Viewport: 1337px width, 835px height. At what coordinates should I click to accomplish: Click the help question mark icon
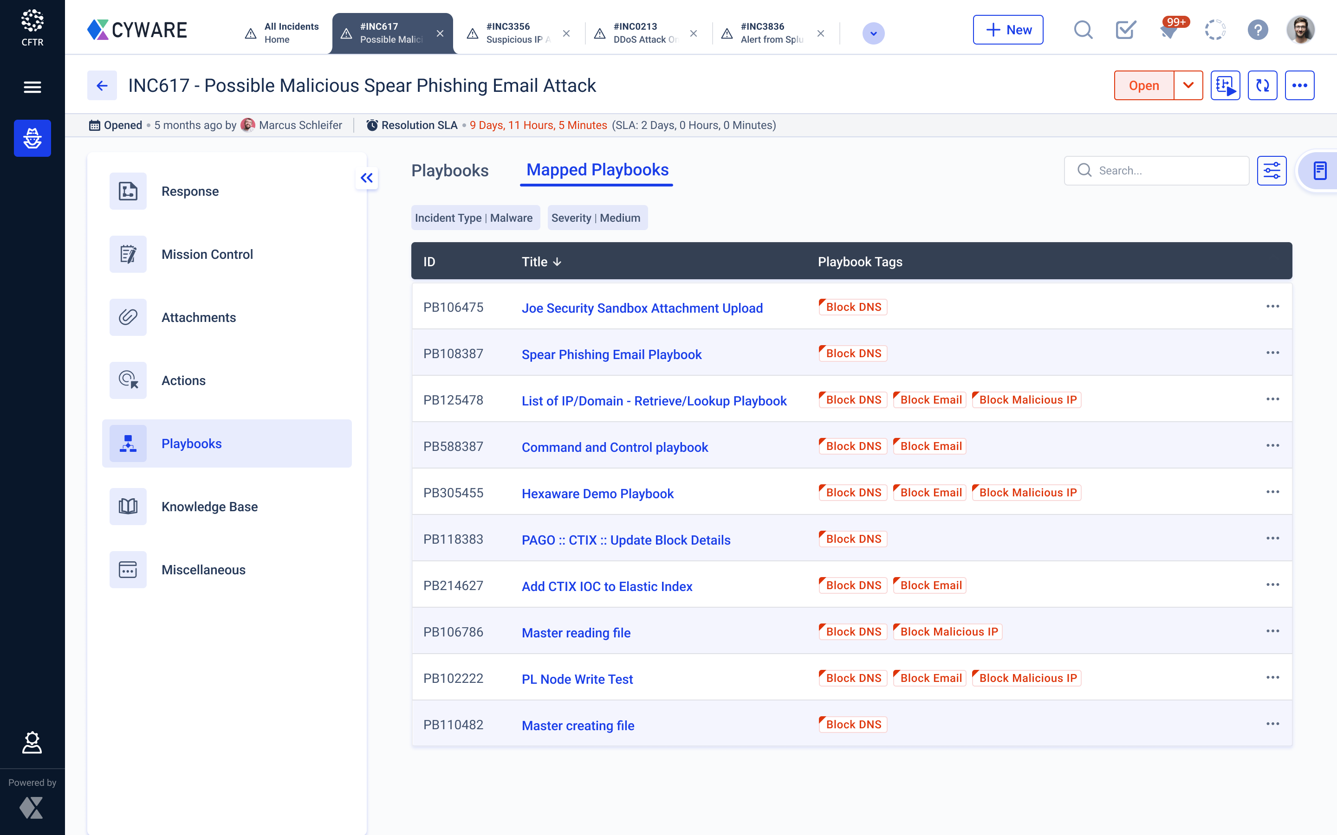(x=1258, y=30)
